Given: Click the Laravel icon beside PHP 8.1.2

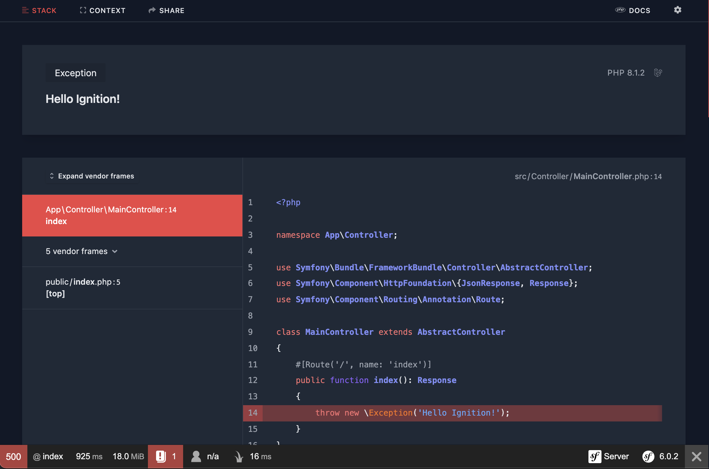Looking at the screenshot, I should (658, 73).
